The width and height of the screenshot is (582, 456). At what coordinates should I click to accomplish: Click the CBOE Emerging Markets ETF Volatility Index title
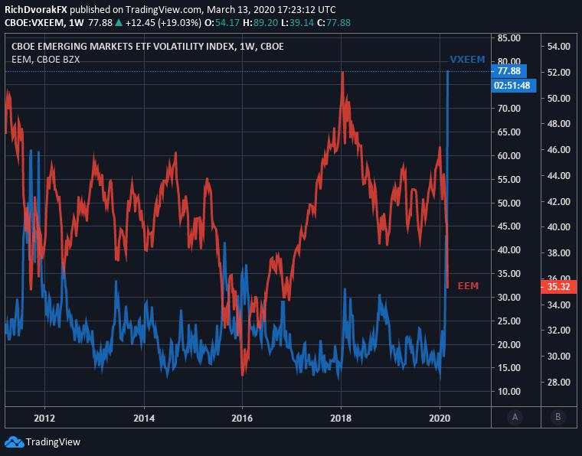[x=148, y=47]
